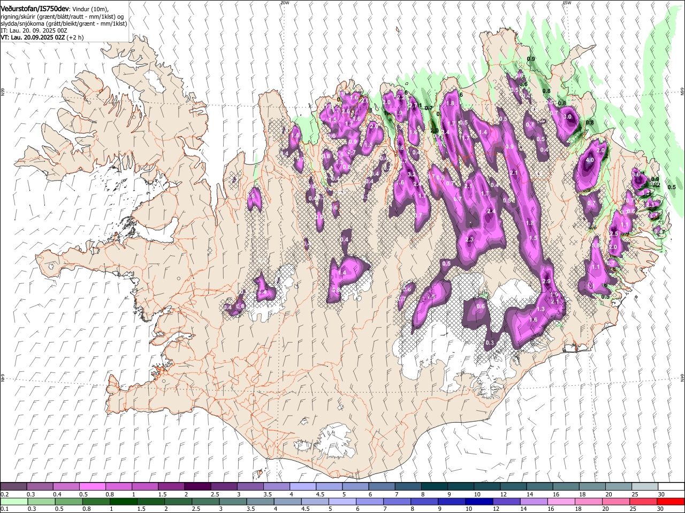Click the '15W' longitude label at top

(x=567, y=3)
